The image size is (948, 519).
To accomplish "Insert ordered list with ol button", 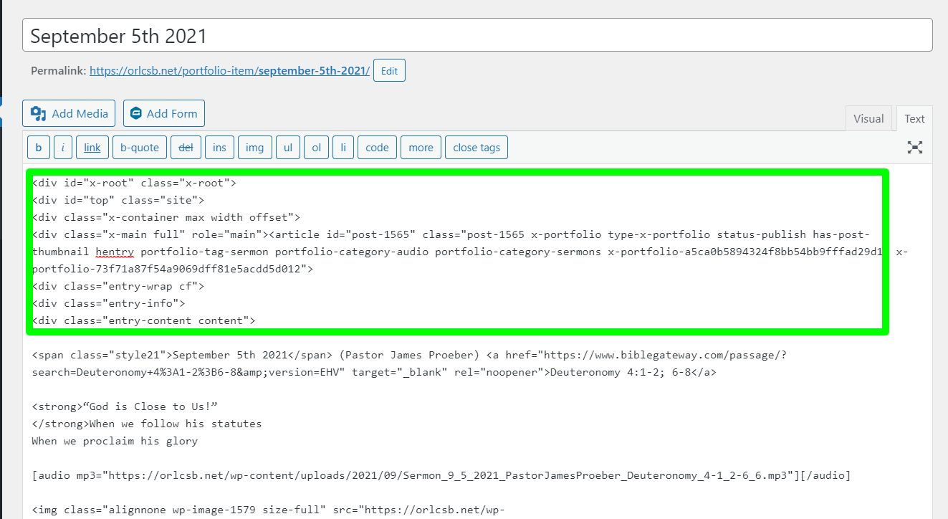I will click(x=316, y=148).
